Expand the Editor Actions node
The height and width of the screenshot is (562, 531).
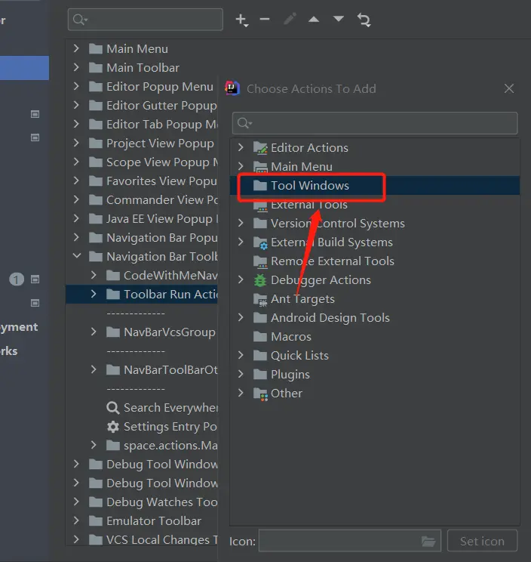coord(241,148)
